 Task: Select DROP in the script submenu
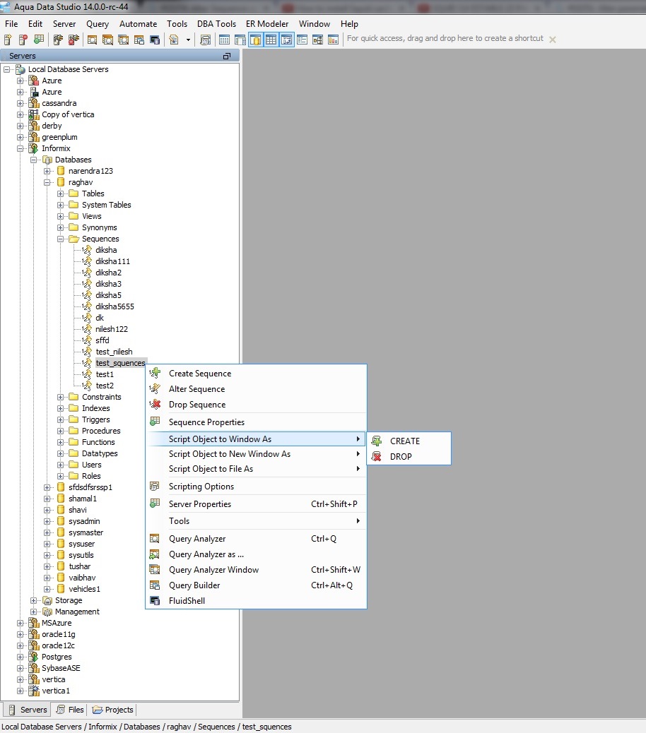point(409,456)
